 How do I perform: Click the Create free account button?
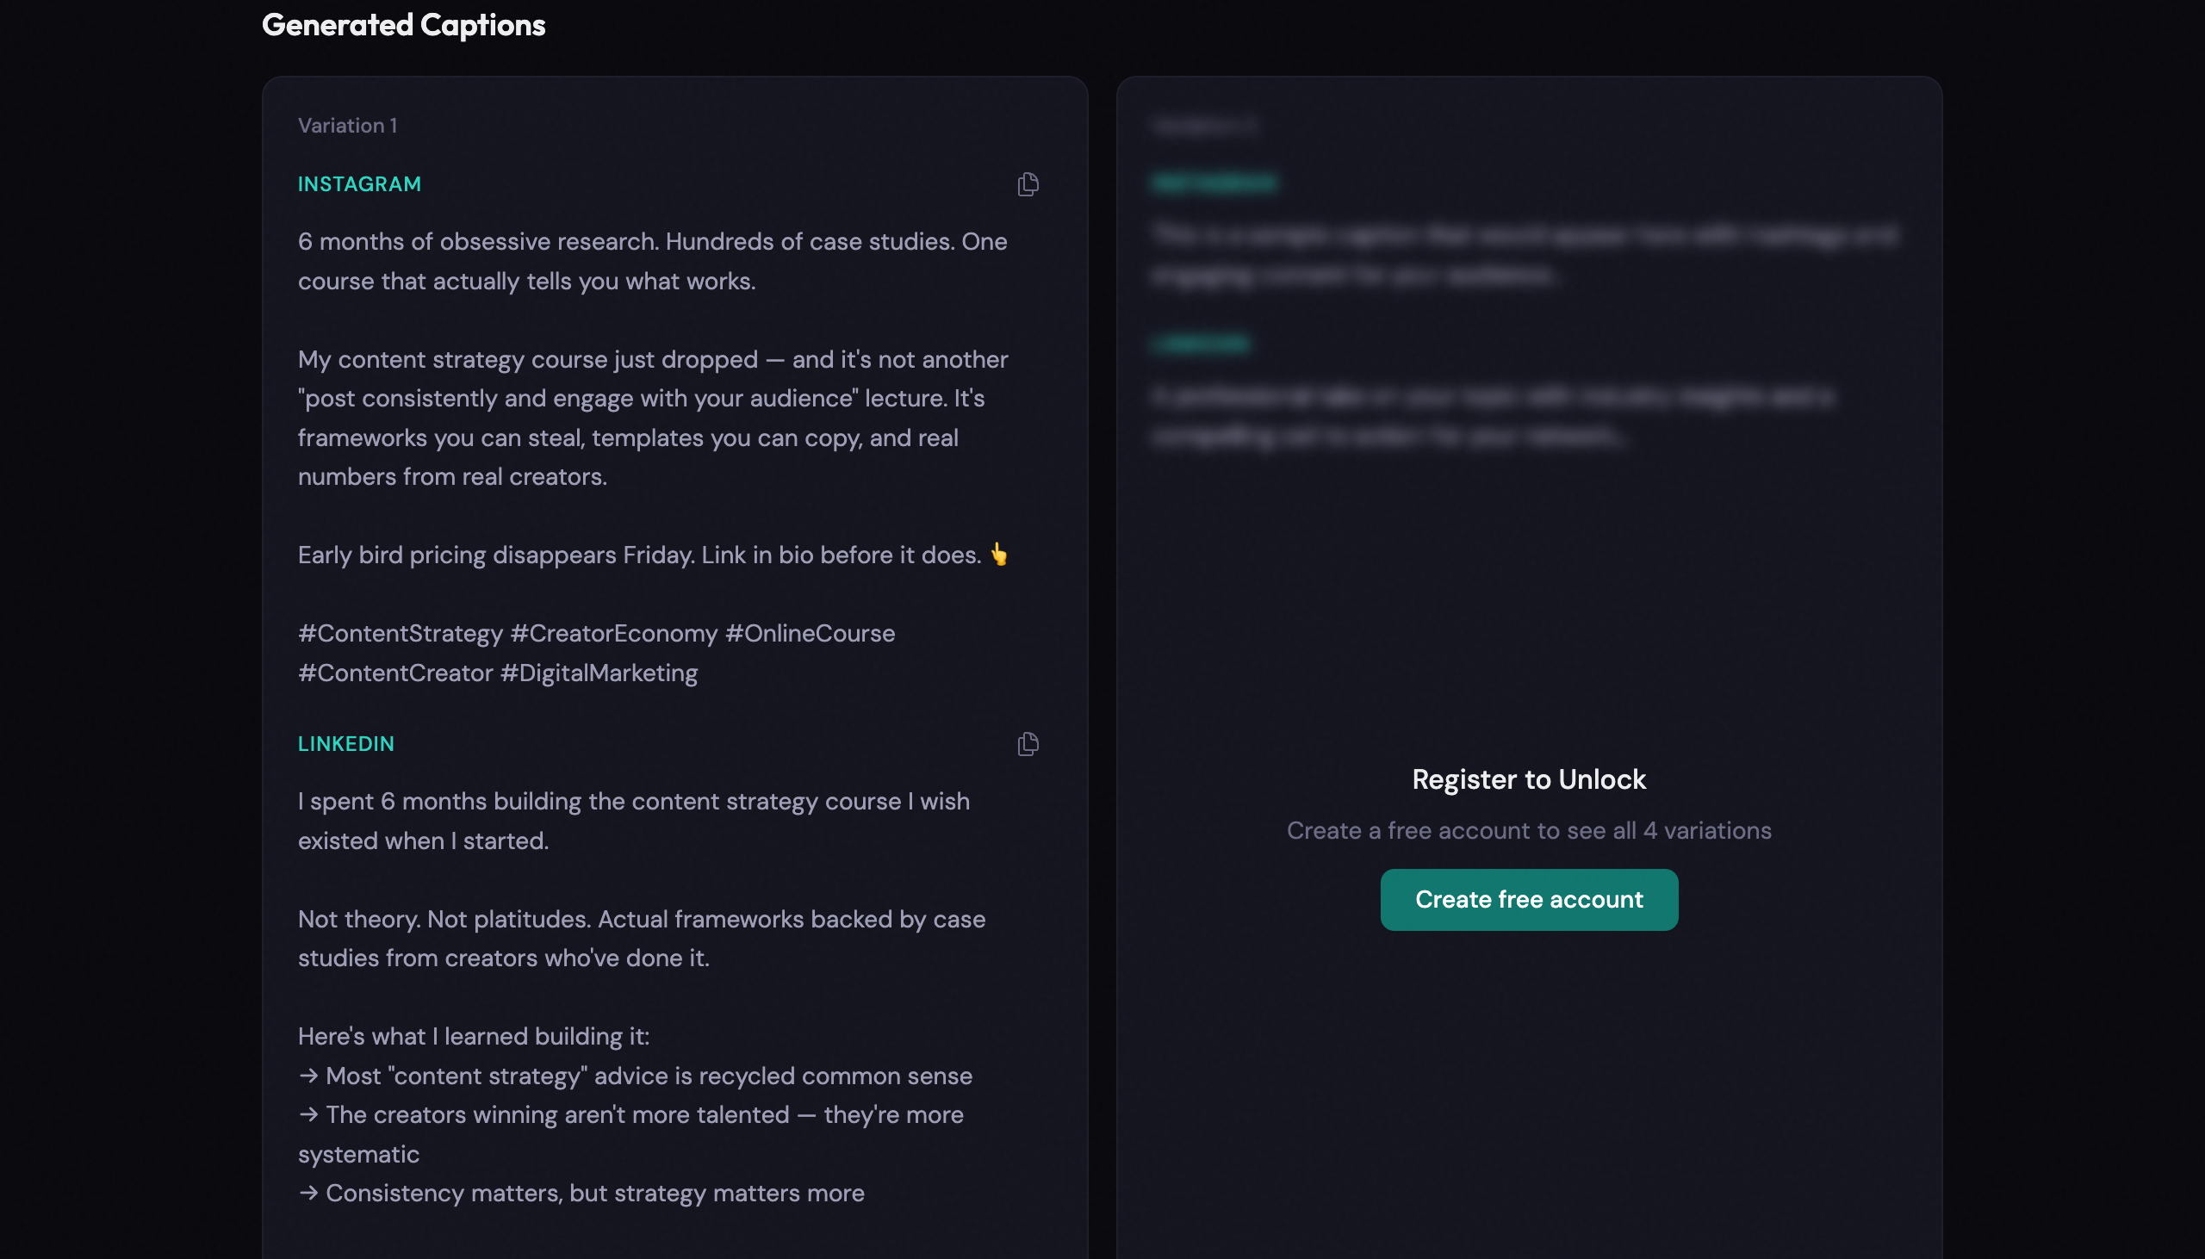coord(1528,899)
